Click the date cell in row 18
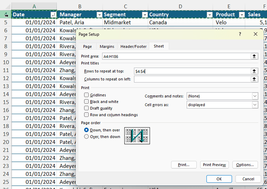The height and width of the screenshot is (189, 267). pyautogui.click(x=34, y=126)
